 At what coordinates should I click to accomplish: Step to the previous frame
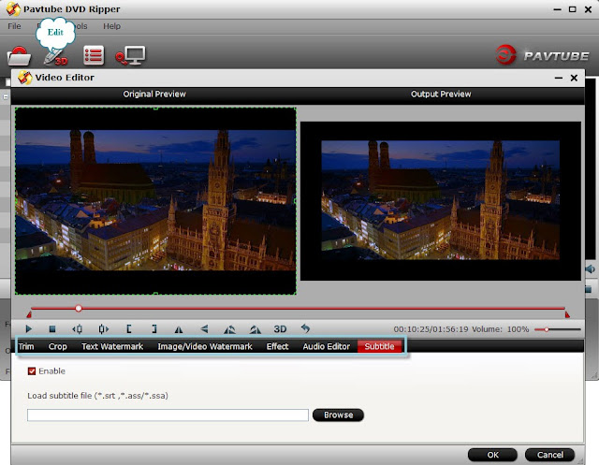(77, 328)
